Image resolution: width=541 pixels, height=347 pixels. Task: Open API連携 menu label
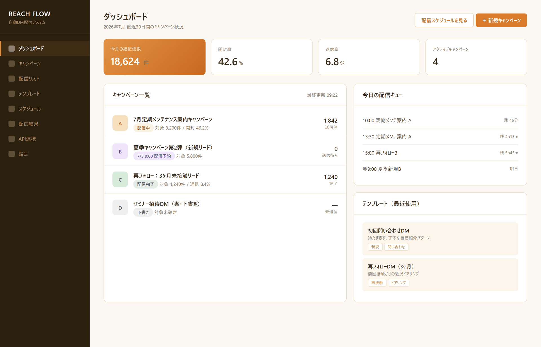click(27, 139)
